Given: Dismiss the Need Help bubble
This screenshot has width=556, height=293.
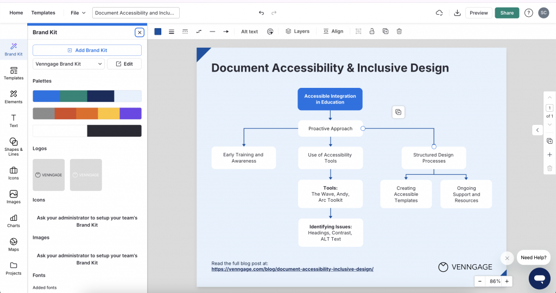Looking at the screenshot, I should point(507,258).
